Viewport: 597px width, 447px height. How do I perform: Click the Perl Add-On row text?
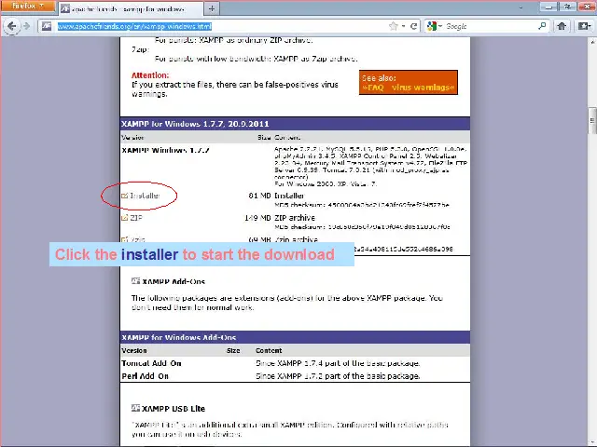click(x=146, y=376)
